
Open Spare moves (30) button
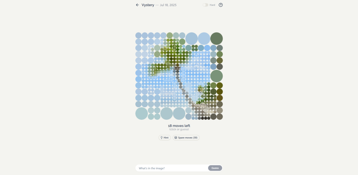click(186, 138)
